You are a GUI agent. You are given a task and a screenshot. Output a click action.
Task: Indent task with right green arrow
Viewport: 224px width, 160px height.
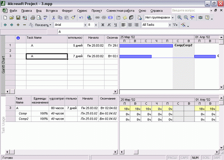pos(12,25)
